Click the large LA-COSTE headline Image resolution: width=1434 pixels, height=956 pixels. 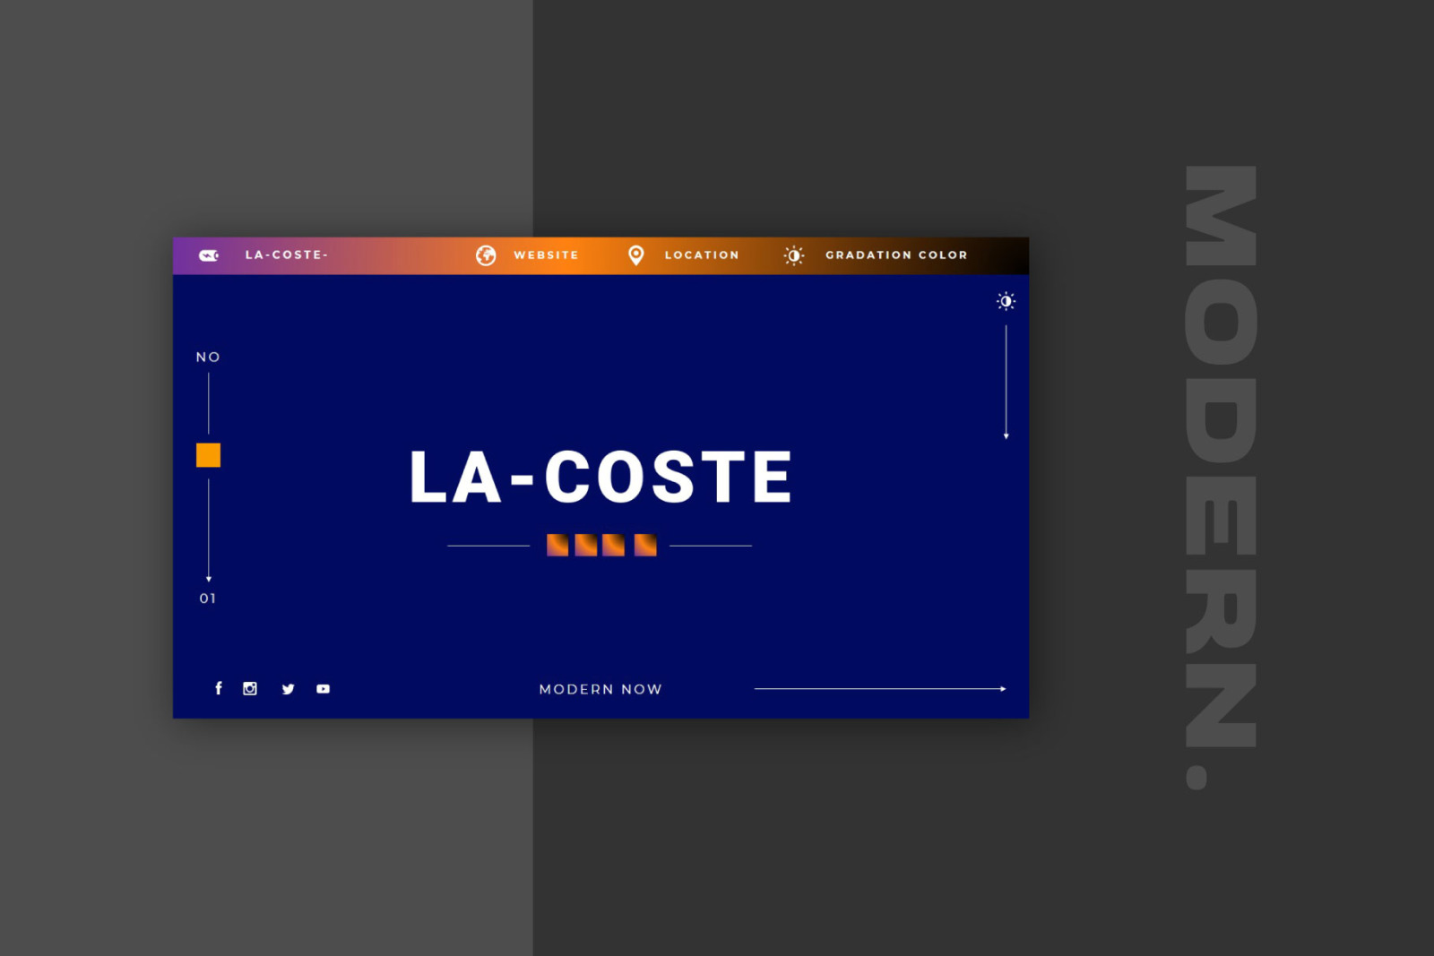point(600,477)
